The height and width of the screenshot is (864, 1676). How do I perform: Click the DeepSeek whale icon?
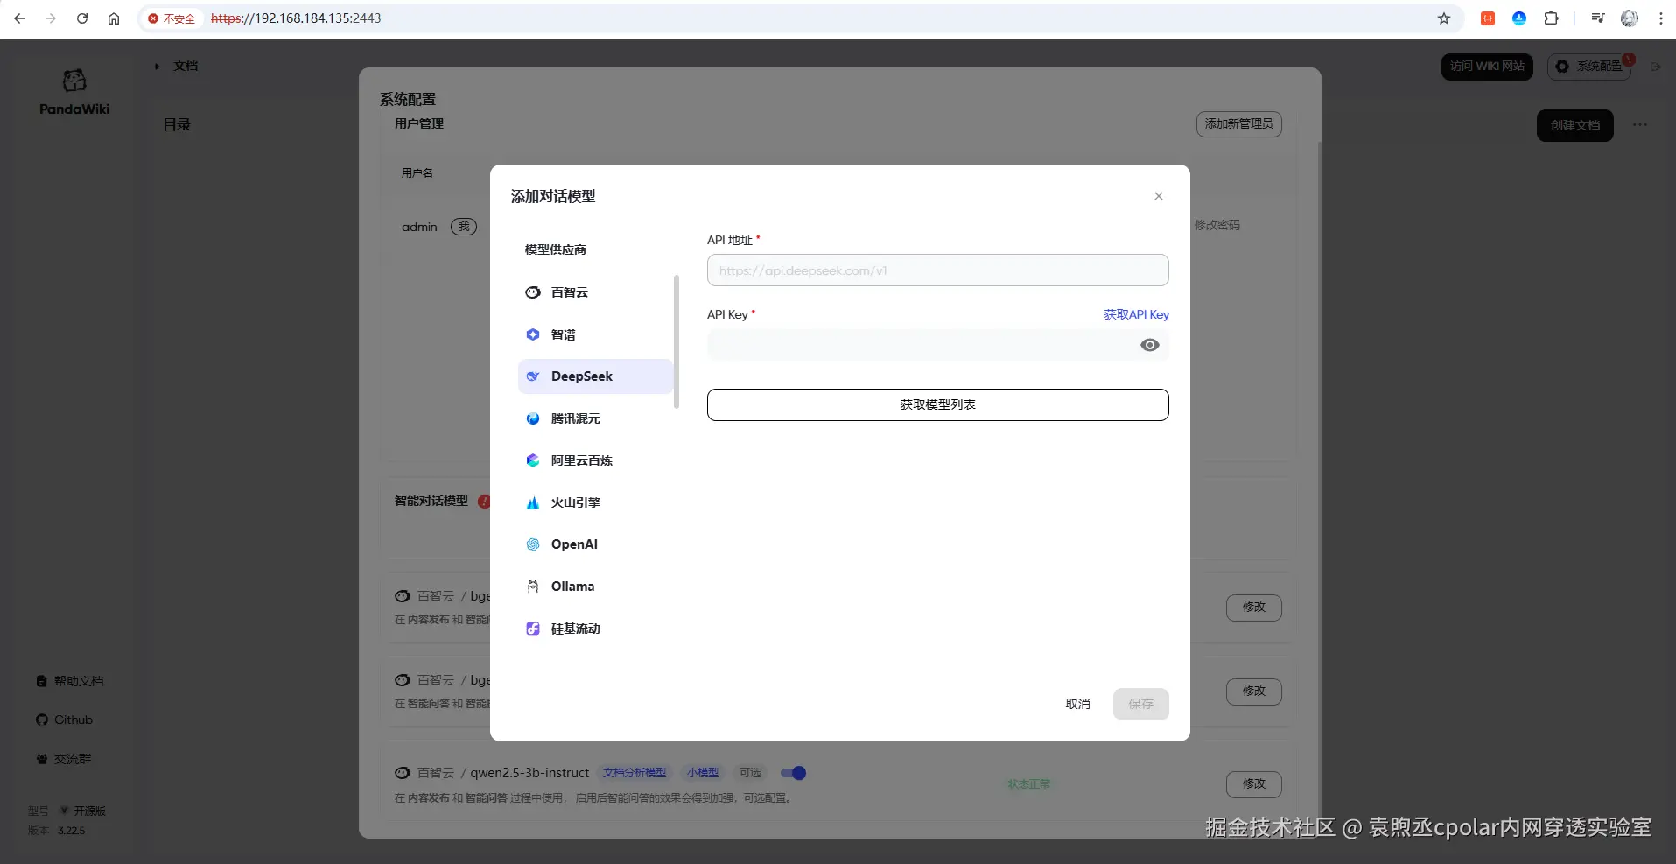coord(533,376)
